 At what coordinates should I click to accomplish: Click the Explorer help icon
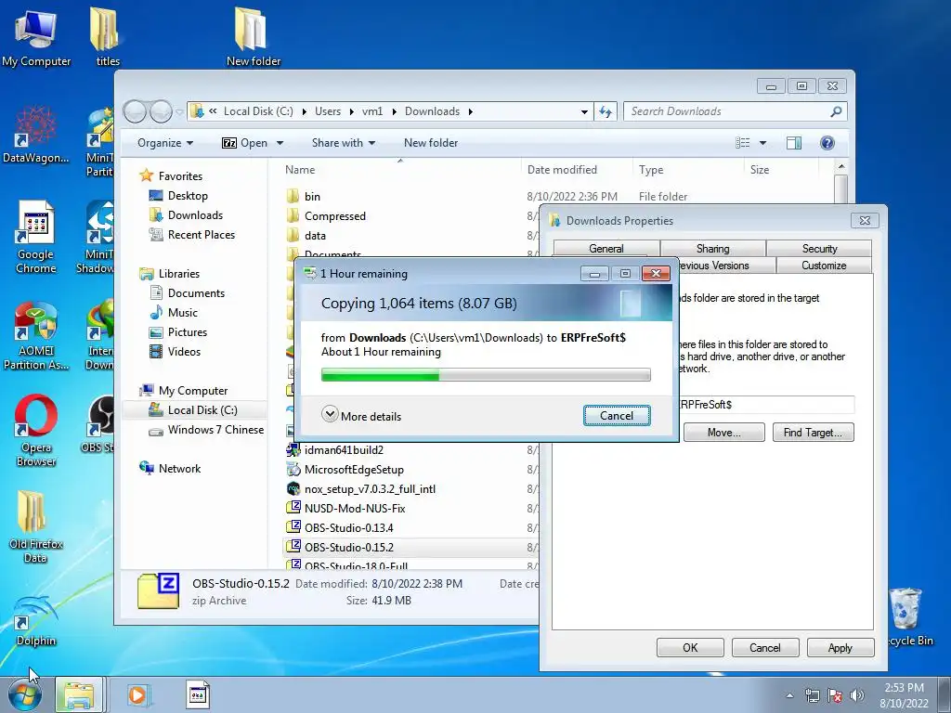[x=827, y=142]
